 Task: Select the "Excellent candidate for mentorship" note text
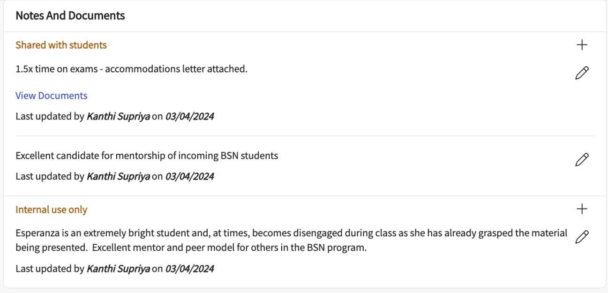(x=147, y=156)
